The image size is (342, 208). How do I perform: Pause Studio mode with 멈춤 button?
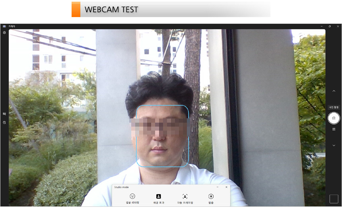click(211, 198)
